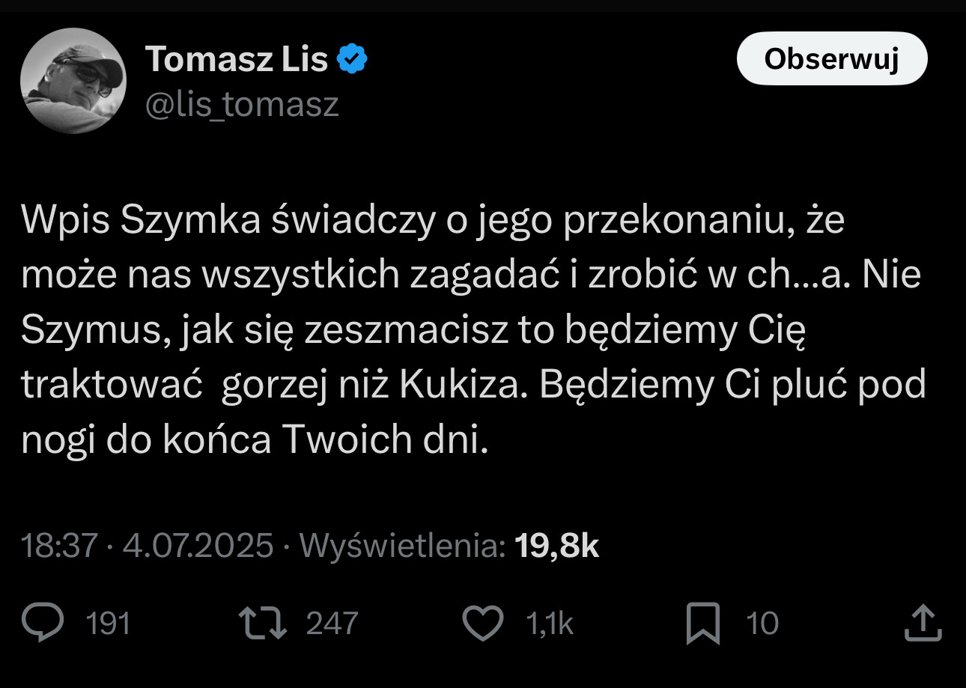The image size is (966, 688).
Task: Click the Tomasz Lis display name
Action: click(x=237, y=59)
